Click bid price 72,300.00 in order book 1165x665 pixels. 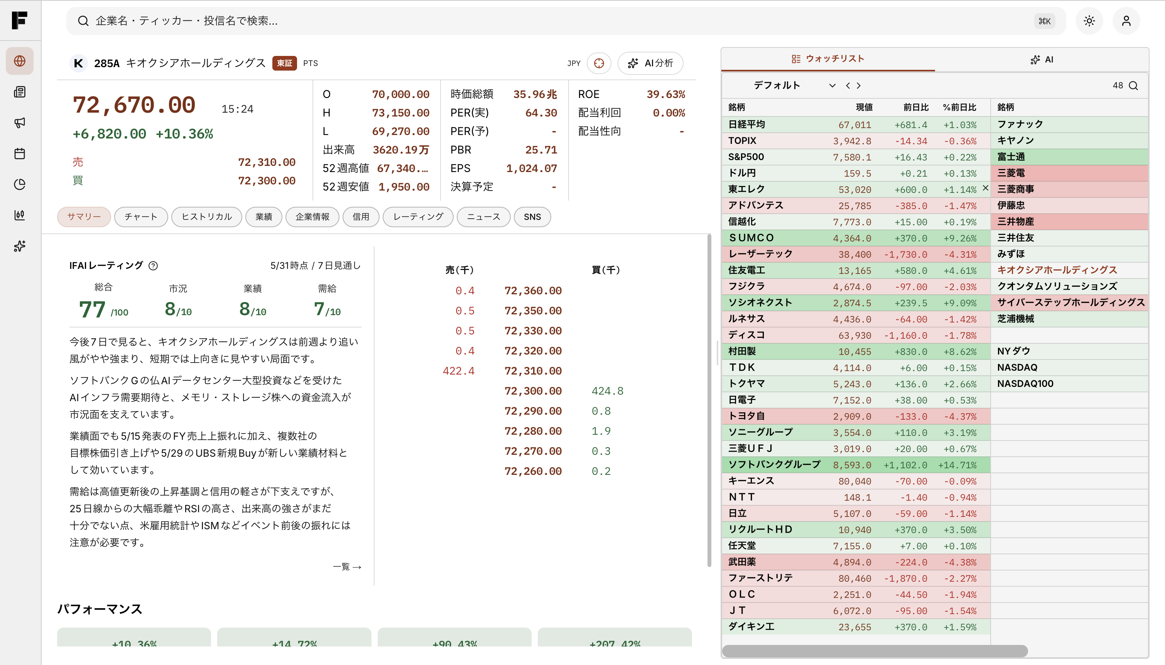pyautogui.click(x=533, y=391)
